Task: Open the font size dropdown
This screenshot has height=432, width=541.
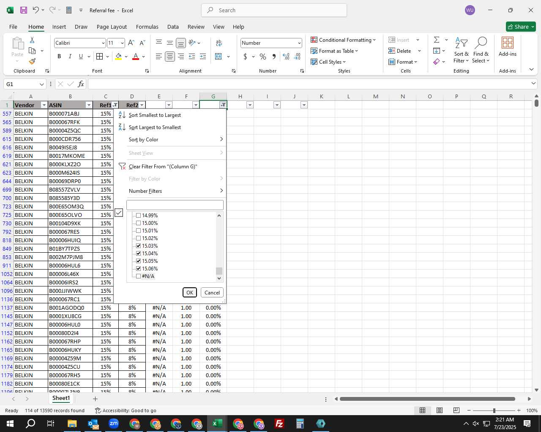Action: coord(122,43)
